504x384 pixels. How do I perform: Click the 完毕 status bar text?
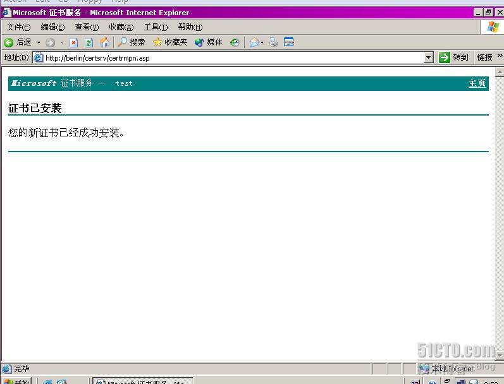click(22, 369)
